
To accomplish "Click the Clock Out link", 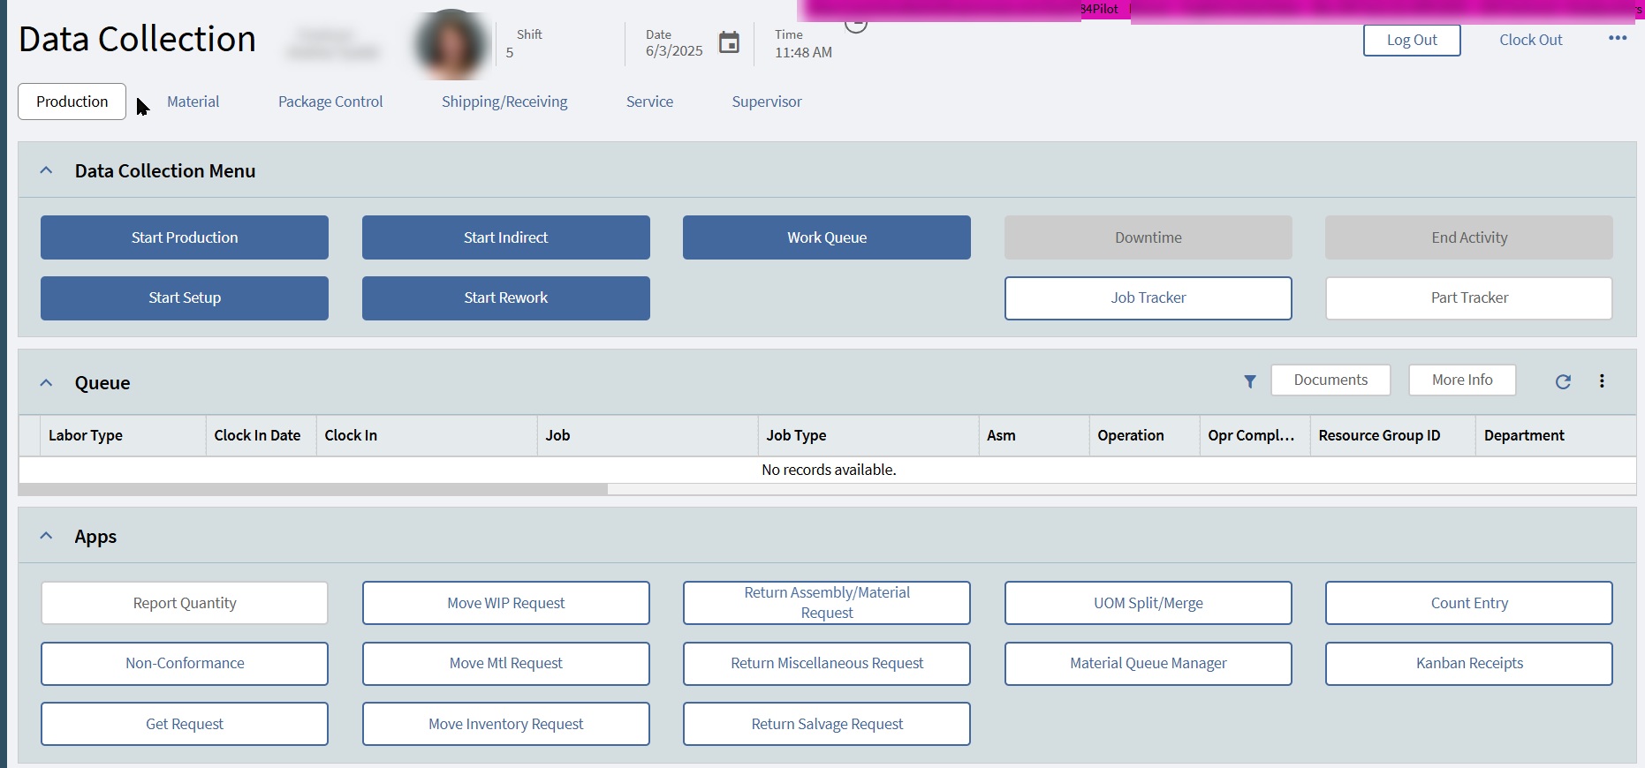I will pos(1531,41).
